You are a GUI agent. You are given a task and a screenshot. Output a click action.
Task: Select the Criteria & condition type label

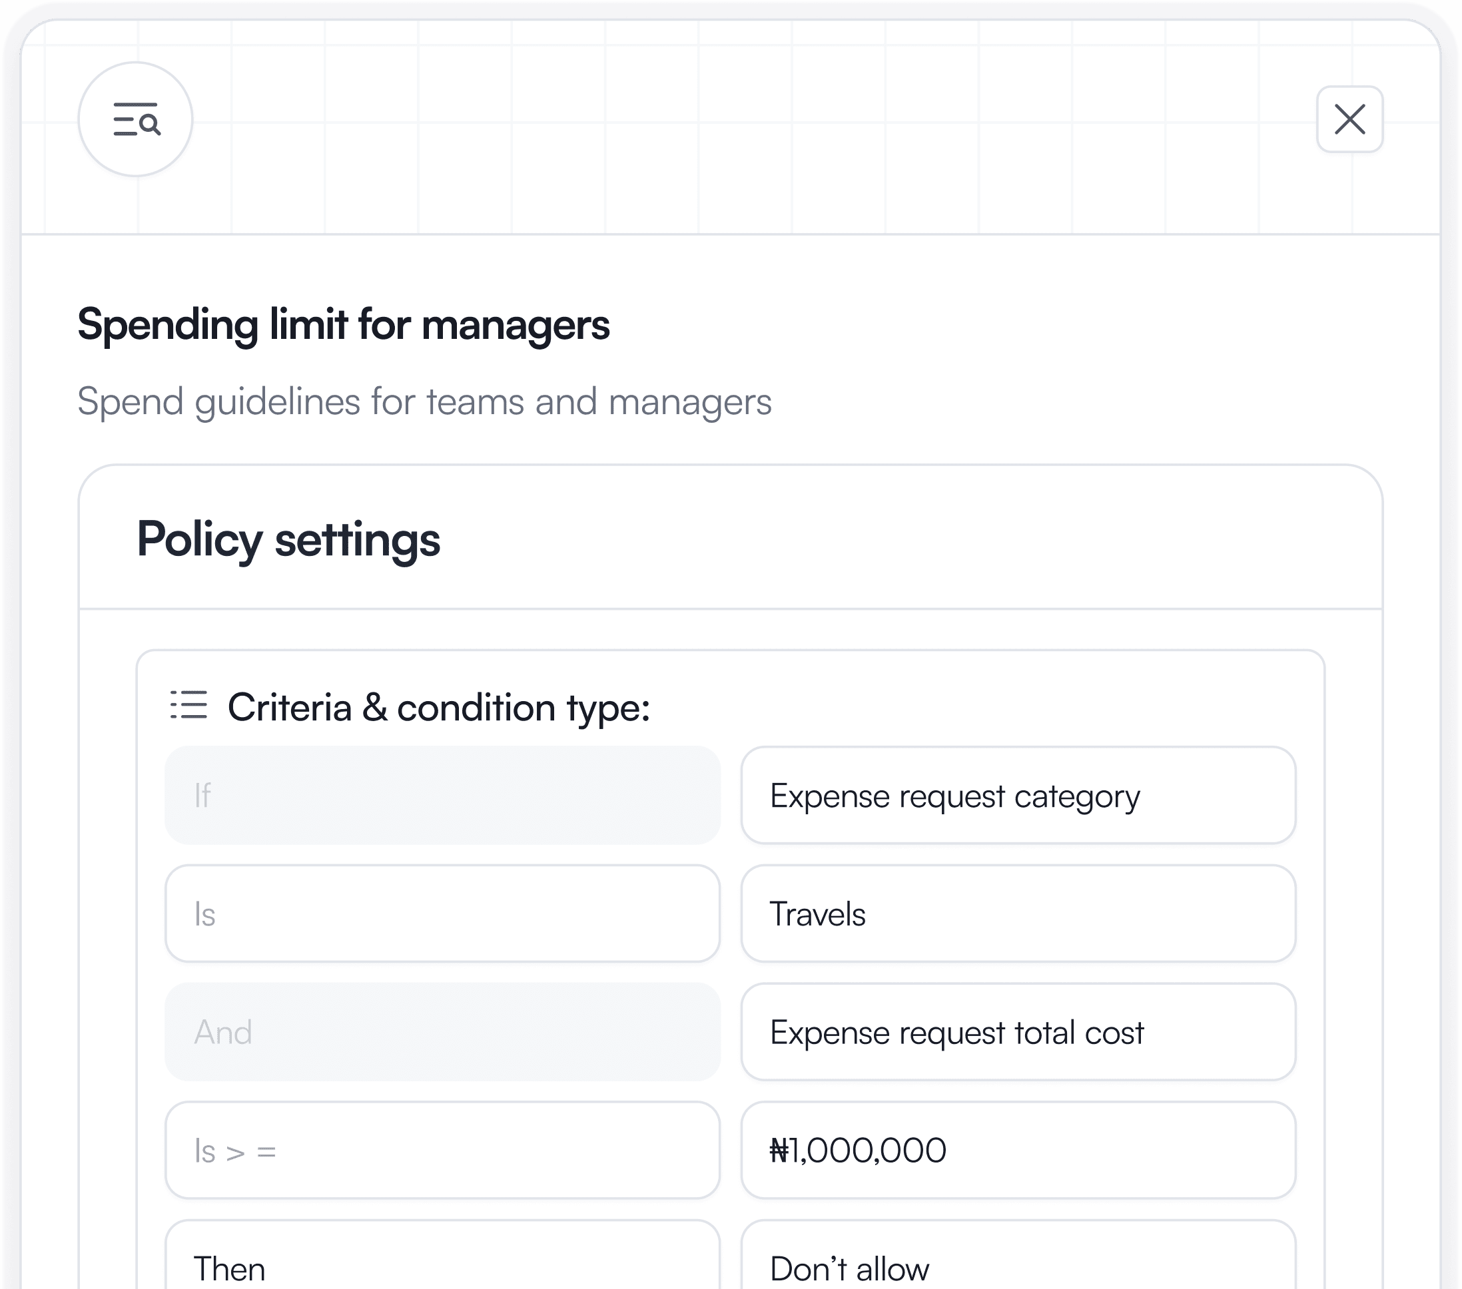(439, 708)
